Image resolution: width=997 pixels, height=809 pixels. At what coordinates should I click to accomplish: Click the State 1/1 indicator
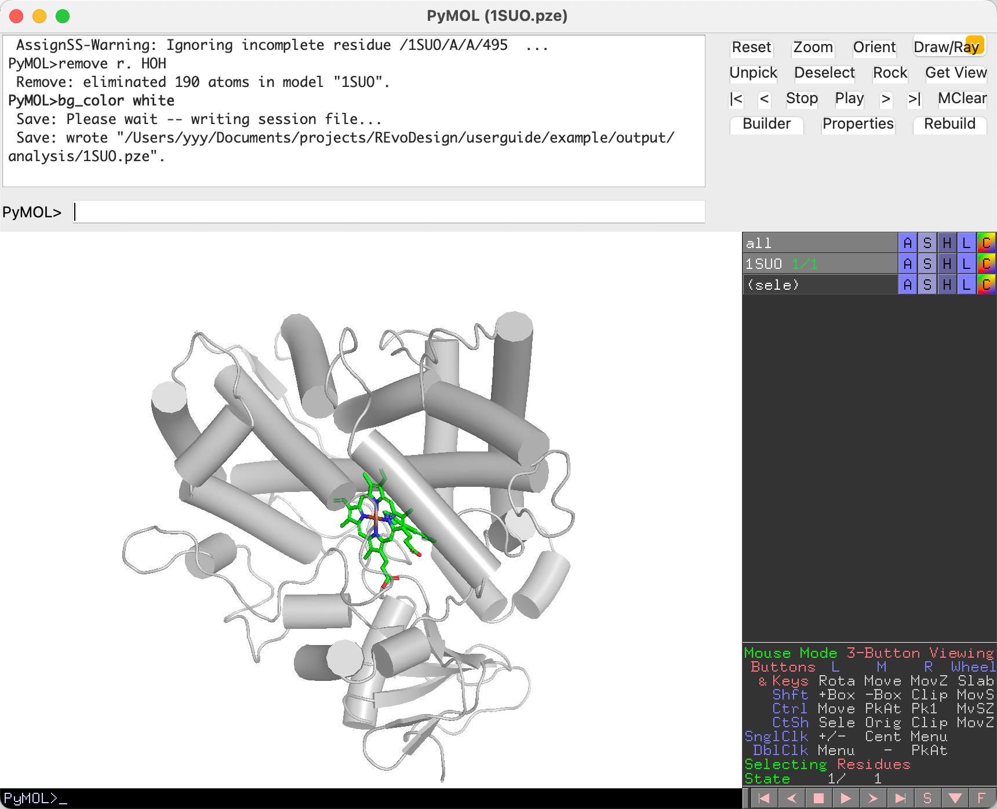tap(813, 778)
